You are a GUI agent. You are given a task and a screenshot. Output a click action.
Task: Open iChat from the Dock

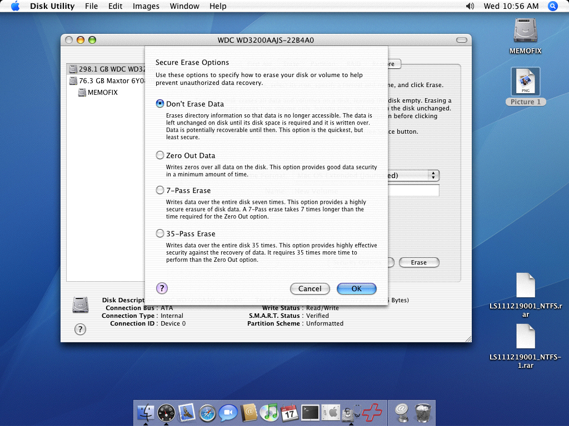(x=228, y=413)
